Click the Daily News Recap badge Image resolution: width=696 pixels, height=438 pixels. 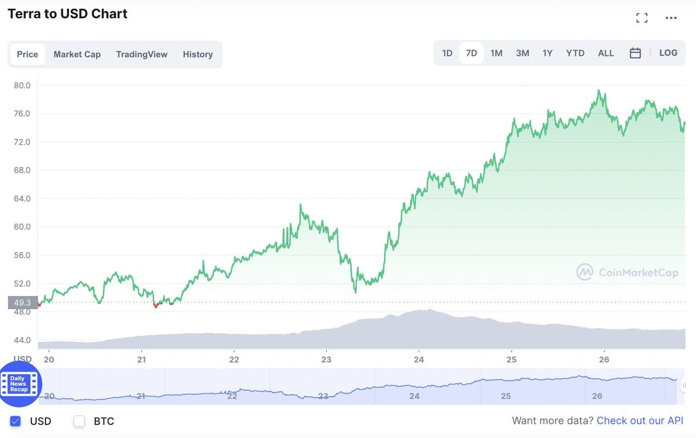click(x=18, y=384)
